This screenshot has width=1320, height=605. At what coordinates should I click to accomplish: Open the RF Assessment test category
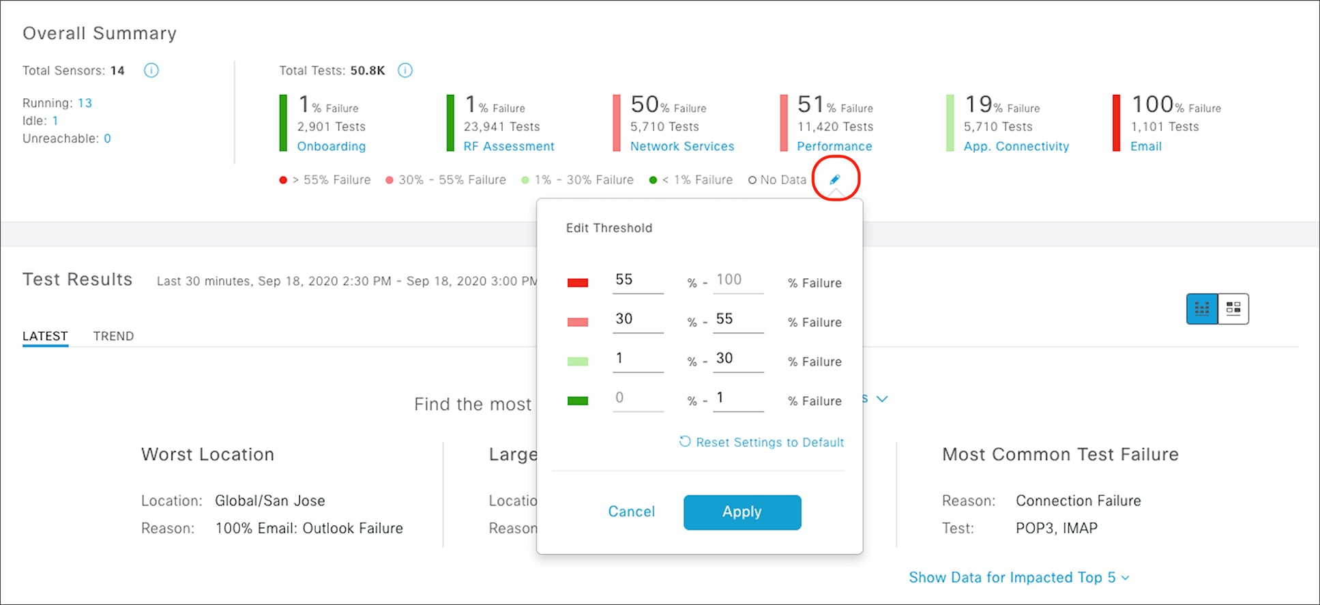click(509, 146)
